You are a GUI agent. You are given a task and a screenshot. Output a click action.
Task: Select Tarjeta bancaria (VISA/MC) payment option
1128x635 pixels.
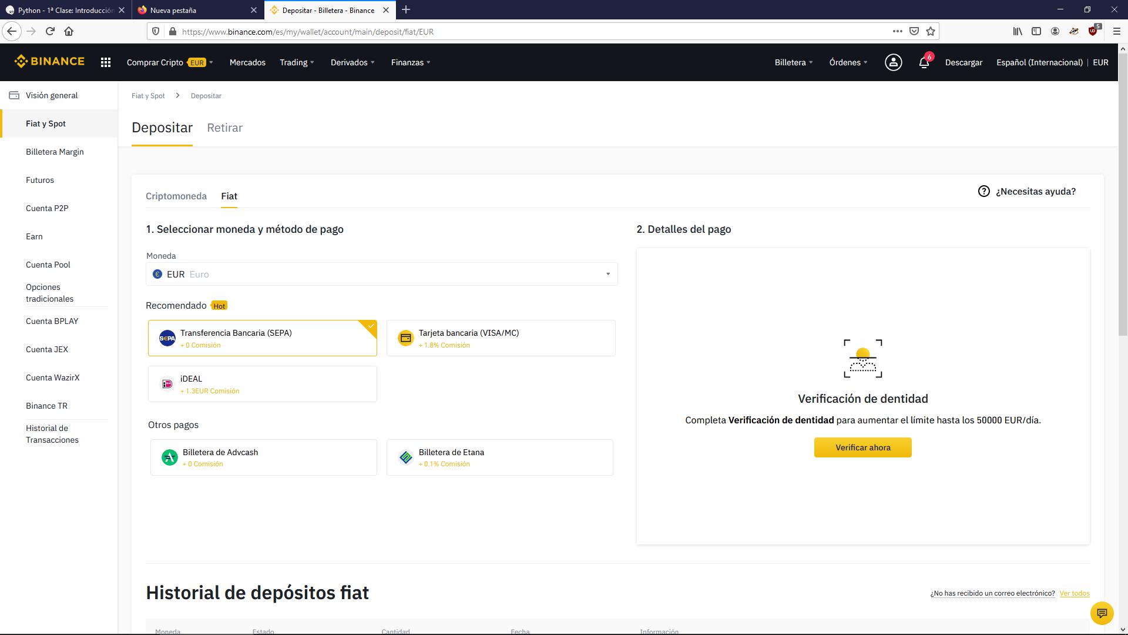point(501,338)
